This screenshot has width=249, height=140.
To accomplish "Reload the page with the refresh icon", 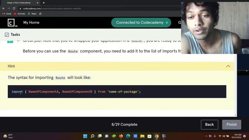I will (14, 9).
